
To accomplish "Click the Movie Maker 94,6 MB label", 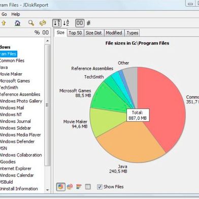I will pyautogui.click(x=75, y=124).
